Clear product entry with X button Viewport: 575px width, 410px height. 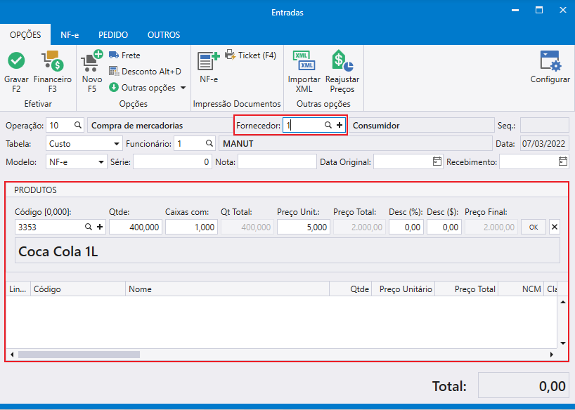click(x=555, y=227)
